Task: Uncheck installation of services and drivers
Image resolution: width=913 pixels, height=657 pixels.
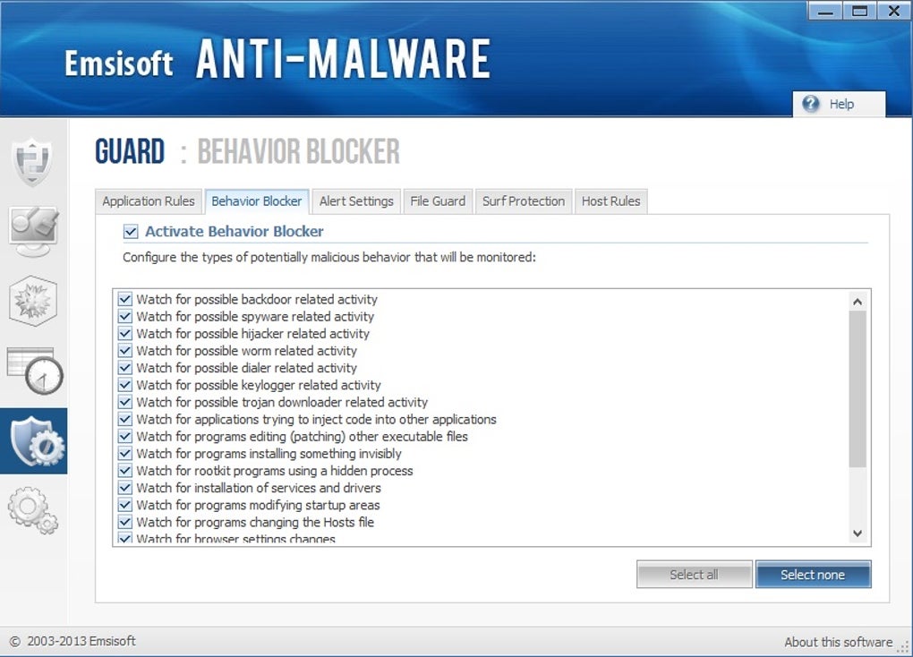Action: point(125,488)
